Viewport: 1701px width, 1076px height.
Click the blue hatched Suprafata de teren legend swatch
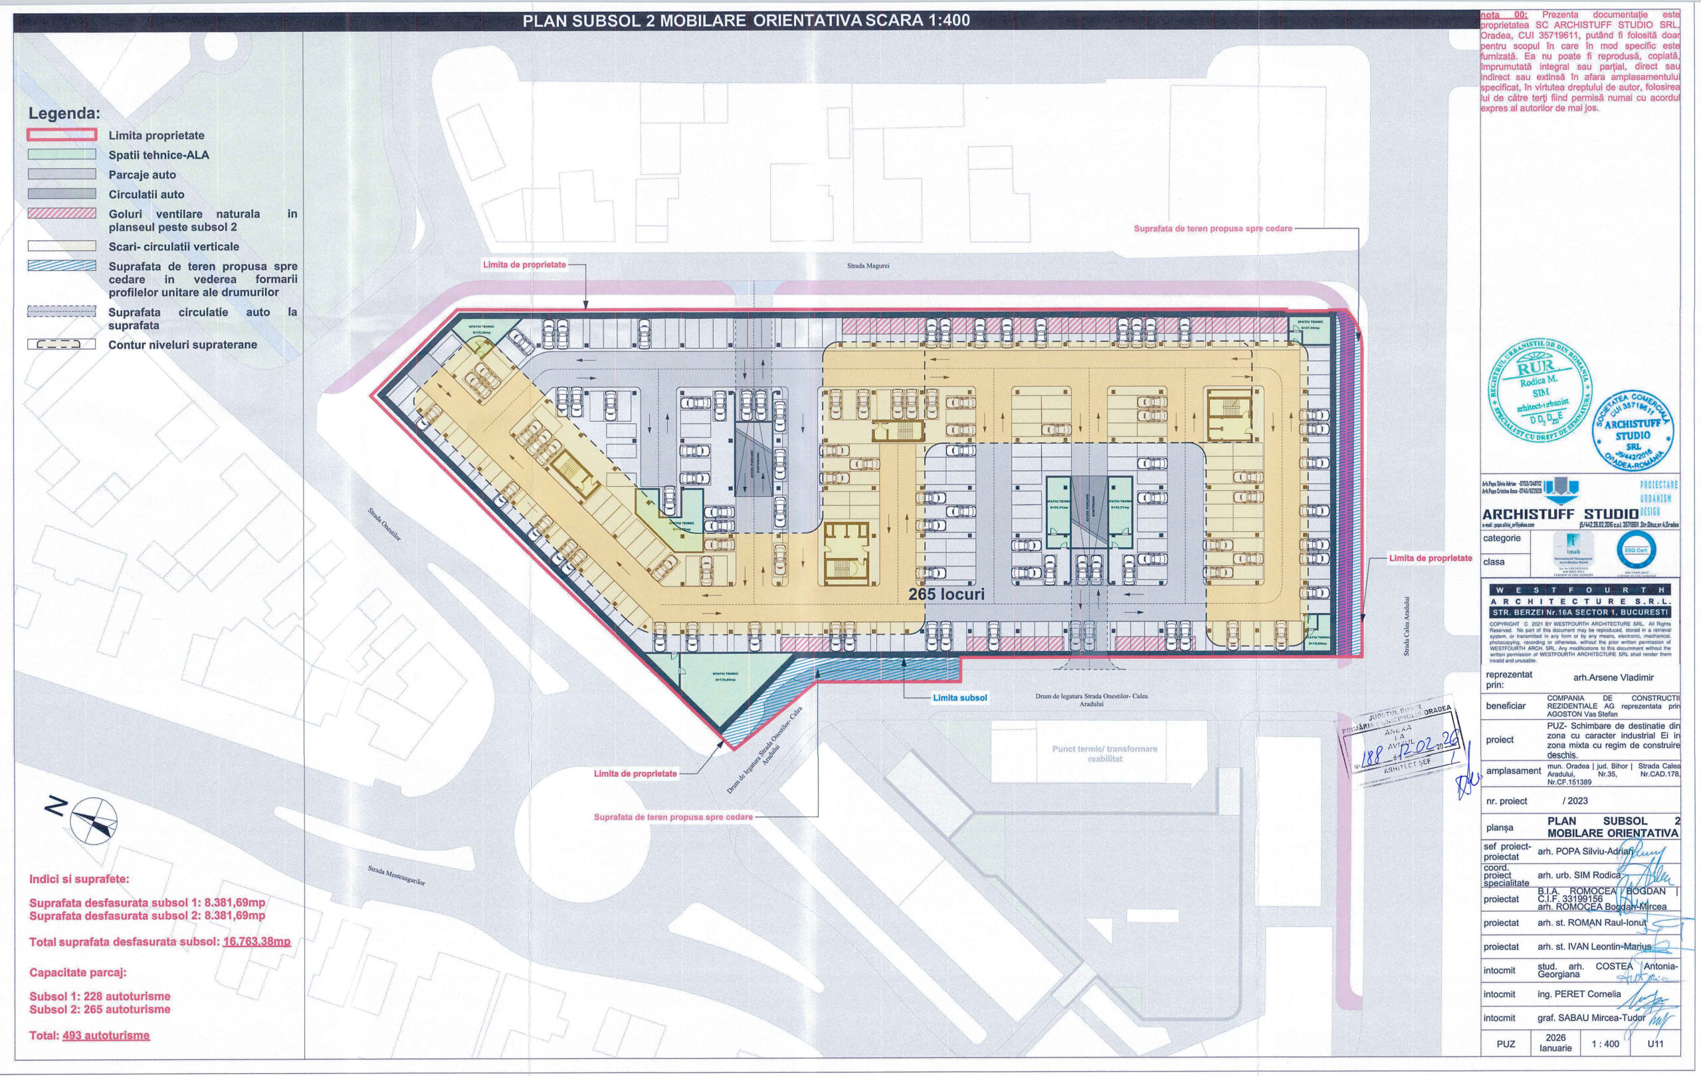pyautogui.click(x=61, y=266)
